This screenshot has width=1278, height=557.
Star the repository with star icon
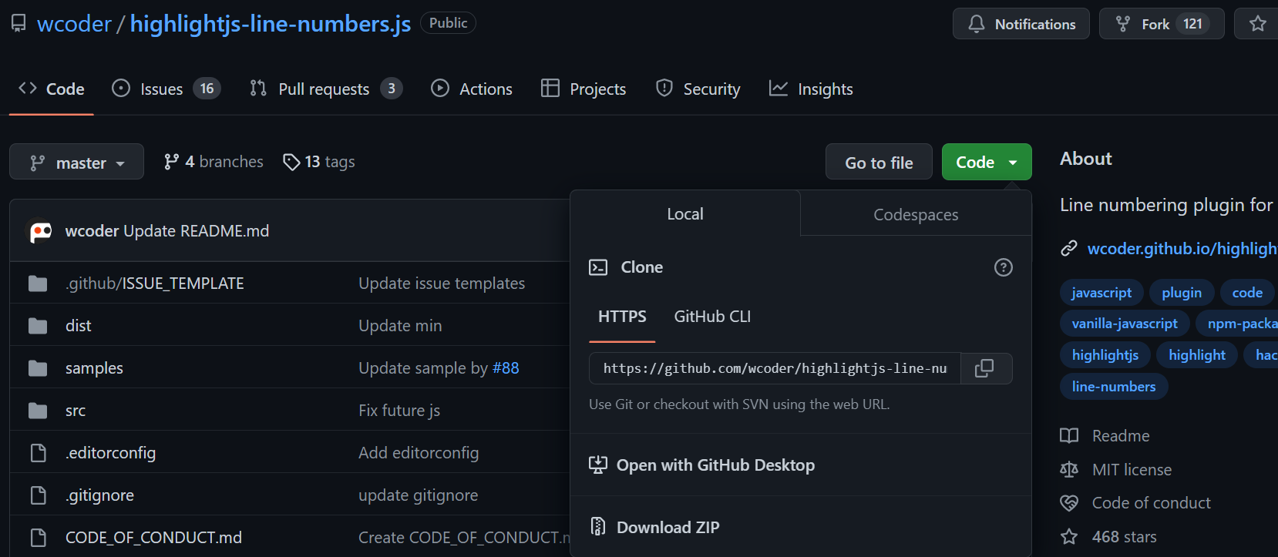(1258, 24)
